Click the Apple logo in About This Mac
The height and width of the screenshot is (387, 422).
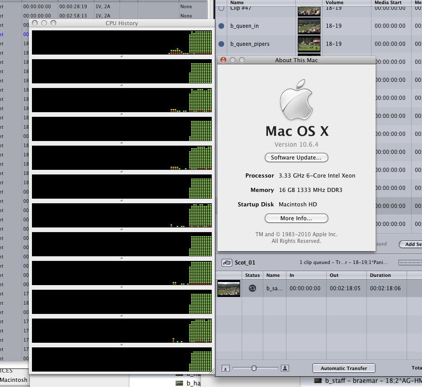(x=296, y=100)
